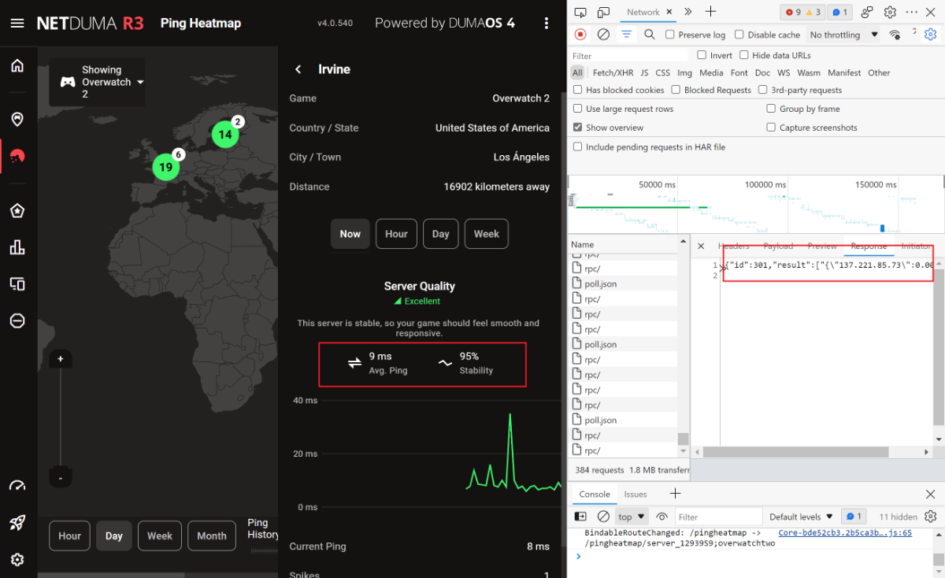The image size is (945, 578).
Task: Open the hamburger navigation menu
Action: 17,23
